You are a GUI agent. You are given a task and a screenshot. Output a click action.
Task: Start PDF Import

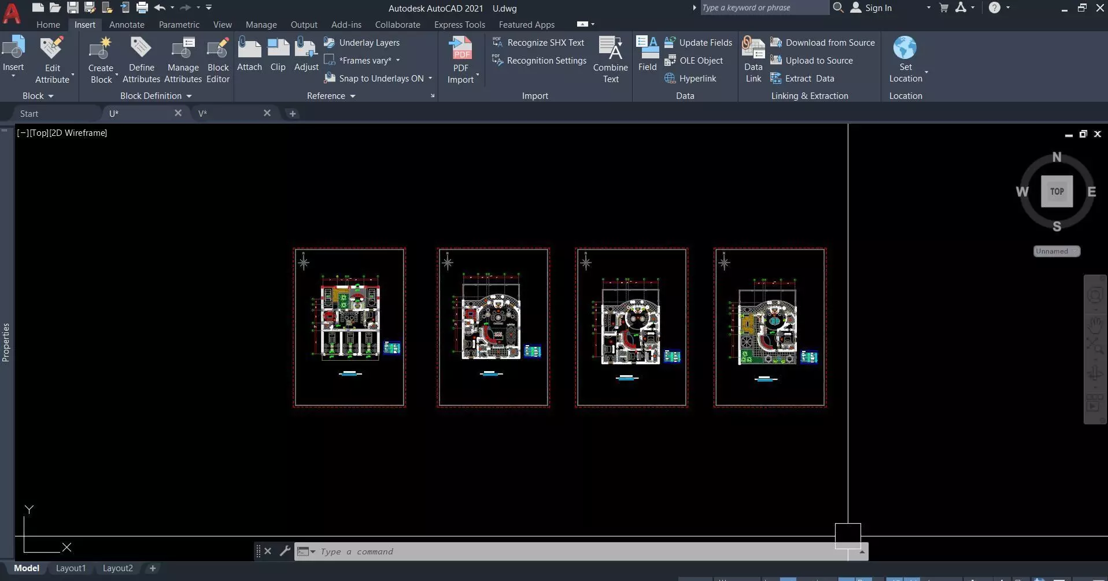tap(461, 60)
